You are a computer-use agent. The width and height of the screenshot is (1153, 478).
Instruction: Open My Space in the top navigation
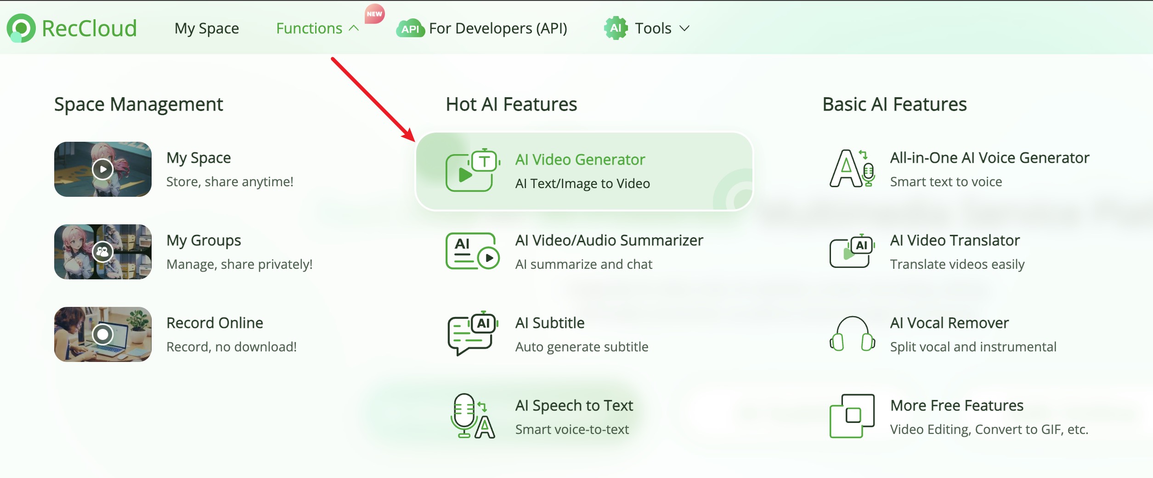pyautogui.click(x=207, y=28)
